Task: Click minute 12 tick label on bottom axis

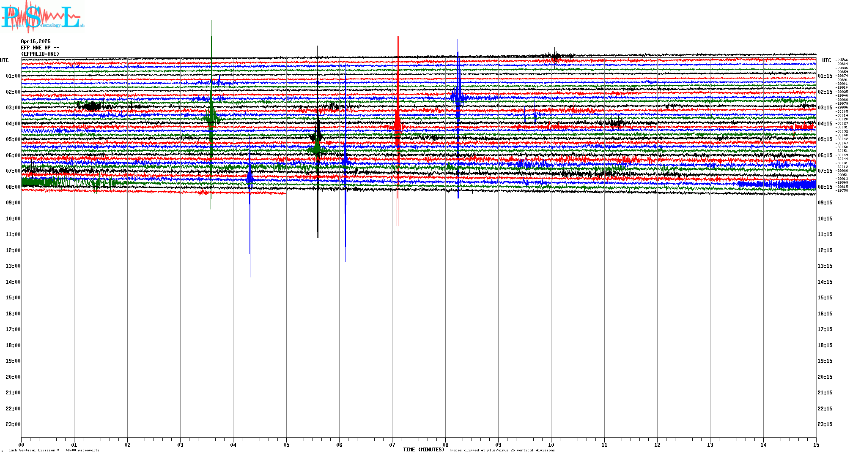Action: [x=657, y=445]
